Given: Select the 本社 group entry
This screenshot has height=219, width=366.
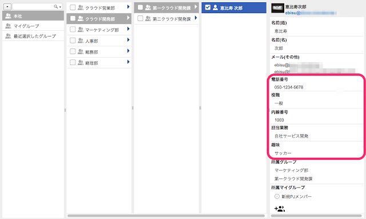Looking at the screenshot, I should click(x=33, y=16).
